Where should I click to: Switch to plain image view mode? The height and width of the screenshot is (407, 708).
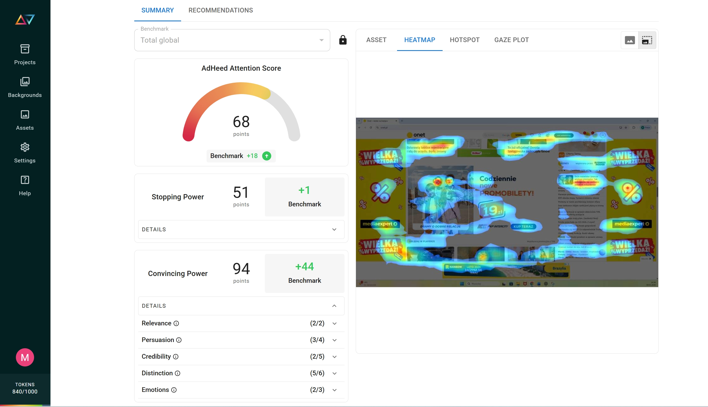[x=629, y=40]
